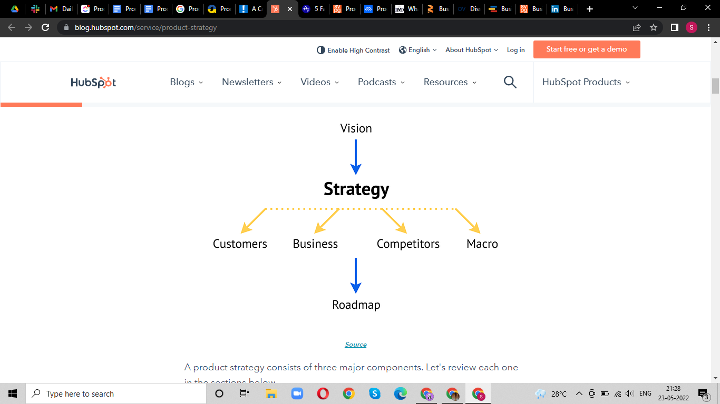
Task: Click the ENG language indicator
Action: [645, 393]
